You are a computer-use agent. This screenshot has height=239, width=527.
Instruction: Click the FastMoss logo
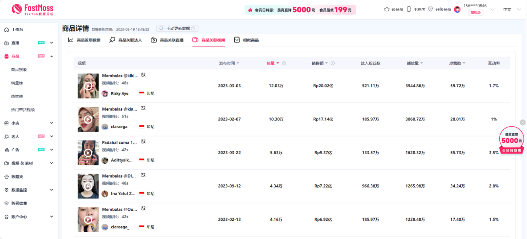pos(33,9)
